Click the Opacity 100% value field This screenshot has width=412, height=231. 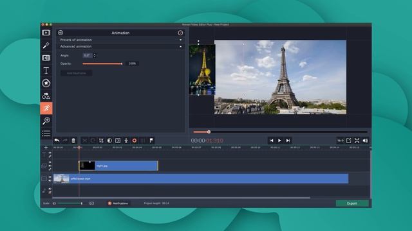[132, 64]
